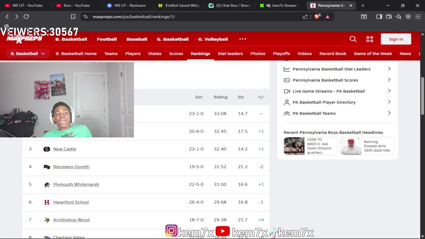The image size is (425, 239).
Task: Expand Live Game Streams chevron
Action: click(389, 91)
